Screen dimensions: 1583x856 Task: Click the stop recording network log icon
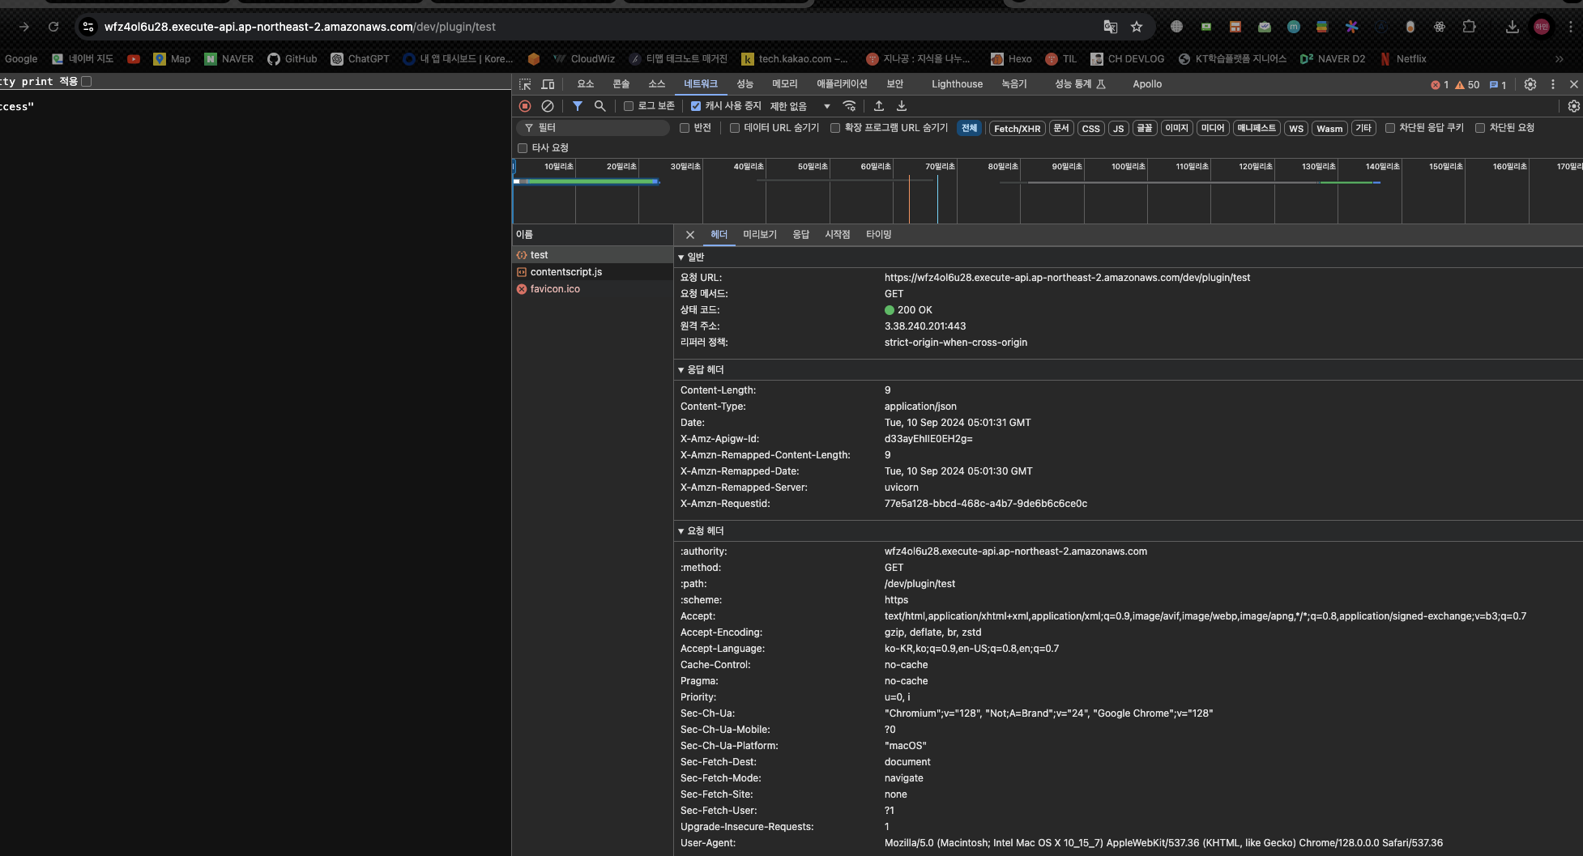pyautogui.click(x=525, y=106)
